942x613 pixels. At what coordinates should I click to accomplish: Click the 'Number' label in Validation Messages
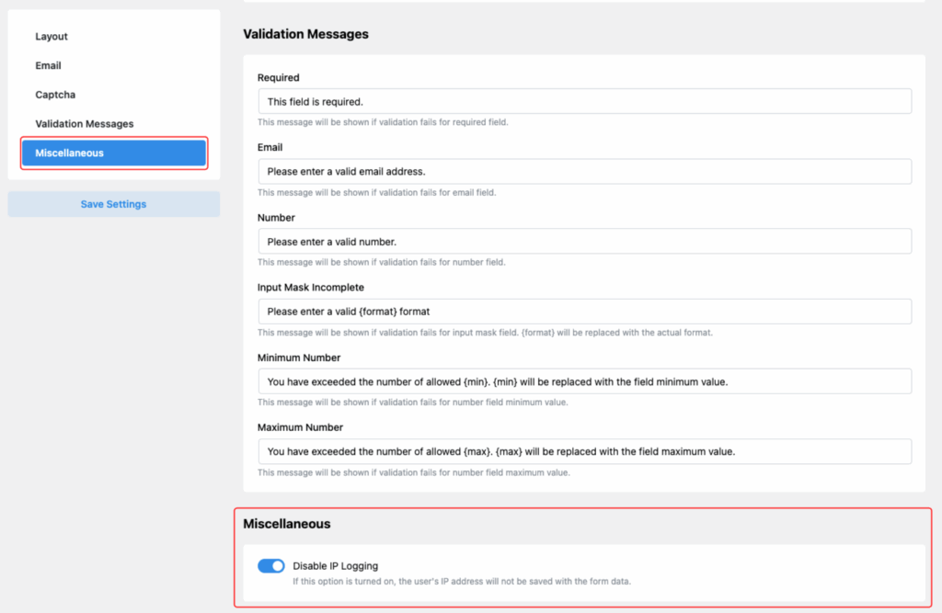coord(275,218)
